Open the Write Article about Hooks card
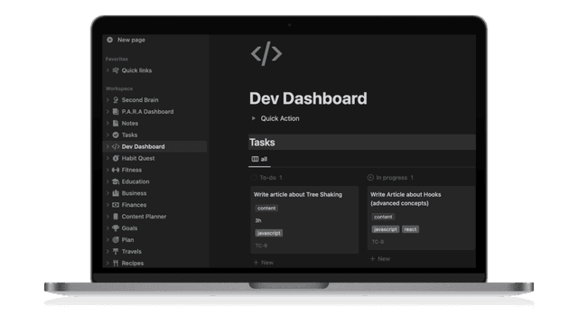 click(x=421, y=218)
